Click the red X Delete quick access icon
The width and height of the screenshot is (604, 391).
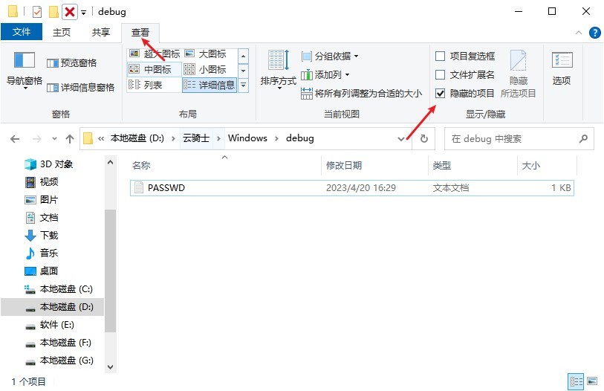[x=70, y=12]
